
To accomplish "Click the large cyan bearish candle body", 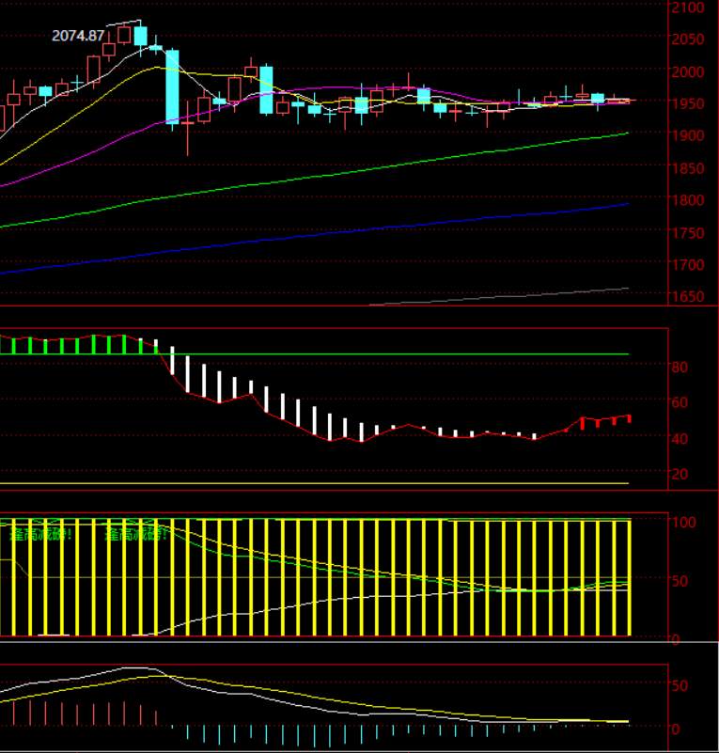I will pos(172,86).
